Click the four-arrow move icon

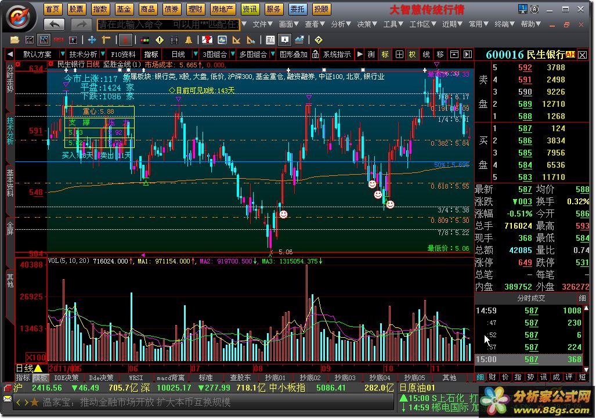pyautogui.click(x=92, y=40)
